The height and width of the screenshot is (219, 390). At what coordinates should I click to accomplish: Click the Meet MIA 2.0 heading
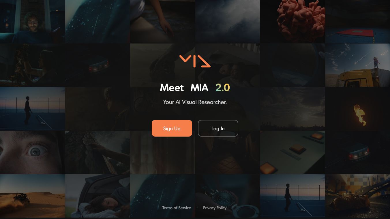click(x=195, y=88)
